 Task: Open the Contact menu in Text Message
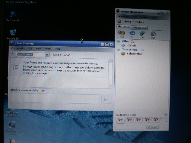pyautogui.click(x=48, y=49)
